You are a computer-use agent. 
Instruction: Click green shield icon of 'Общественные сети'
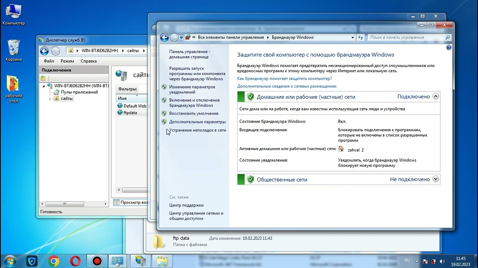click(250, 179)
